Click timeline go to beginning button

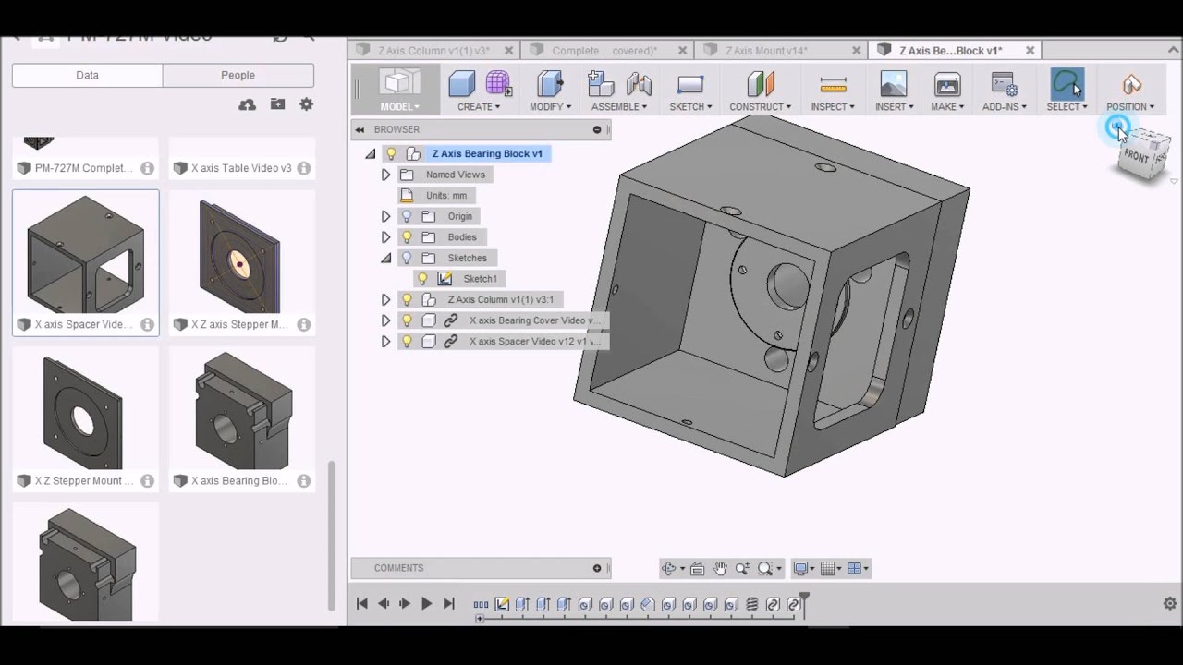(361, 604)
